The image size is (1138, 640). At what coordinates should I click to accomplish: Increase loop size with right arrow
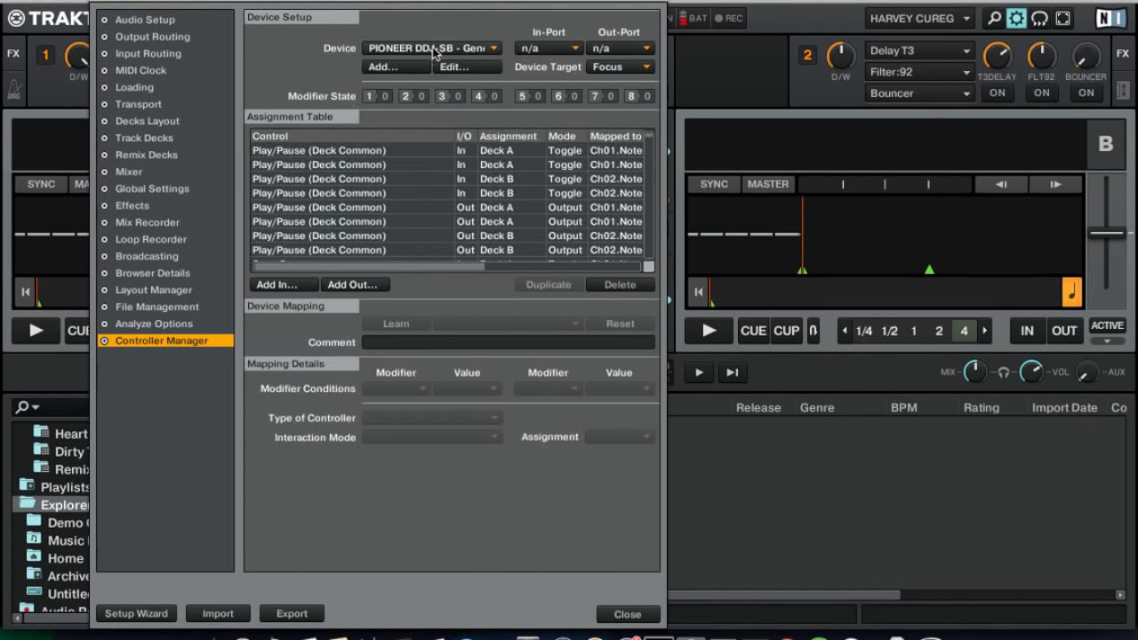[984, 331]
